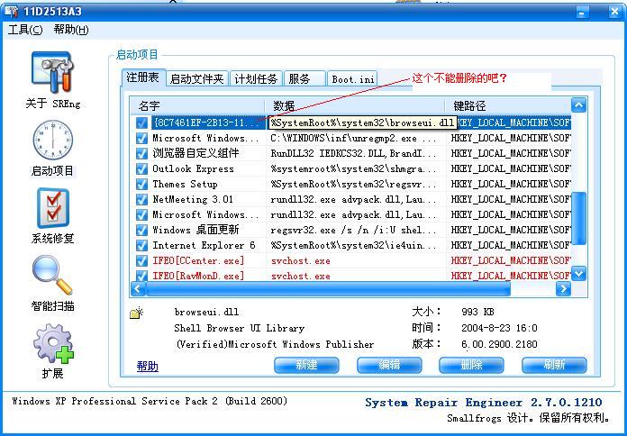Click the list scroll down arrow
The image size is (627, 436).
click(x=578, y=274)
